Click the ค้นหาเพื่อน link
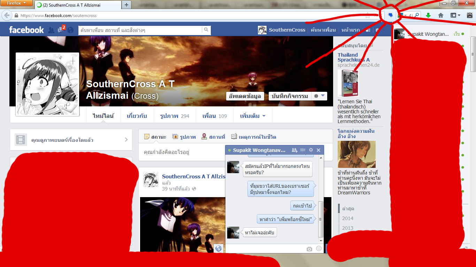Image resolution: width=476 pixels, height=267 pixels. click(323, 30)
